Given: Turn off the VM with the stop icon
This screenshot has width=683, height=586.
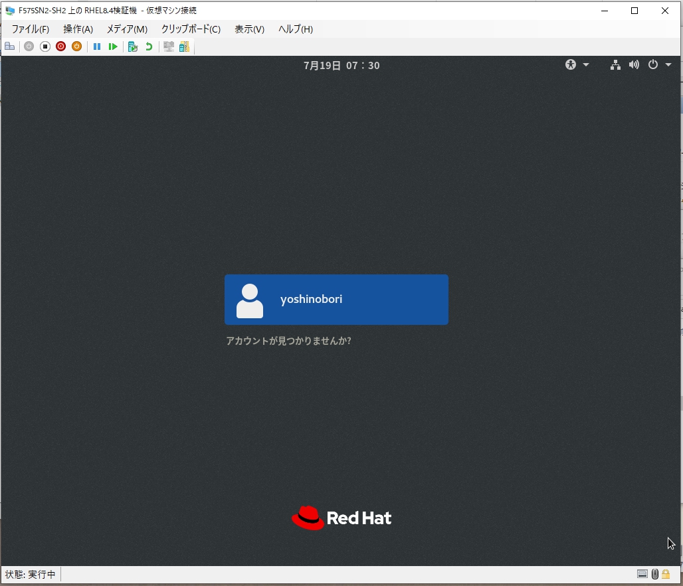Looking at the screenshot, I should 45,46.
